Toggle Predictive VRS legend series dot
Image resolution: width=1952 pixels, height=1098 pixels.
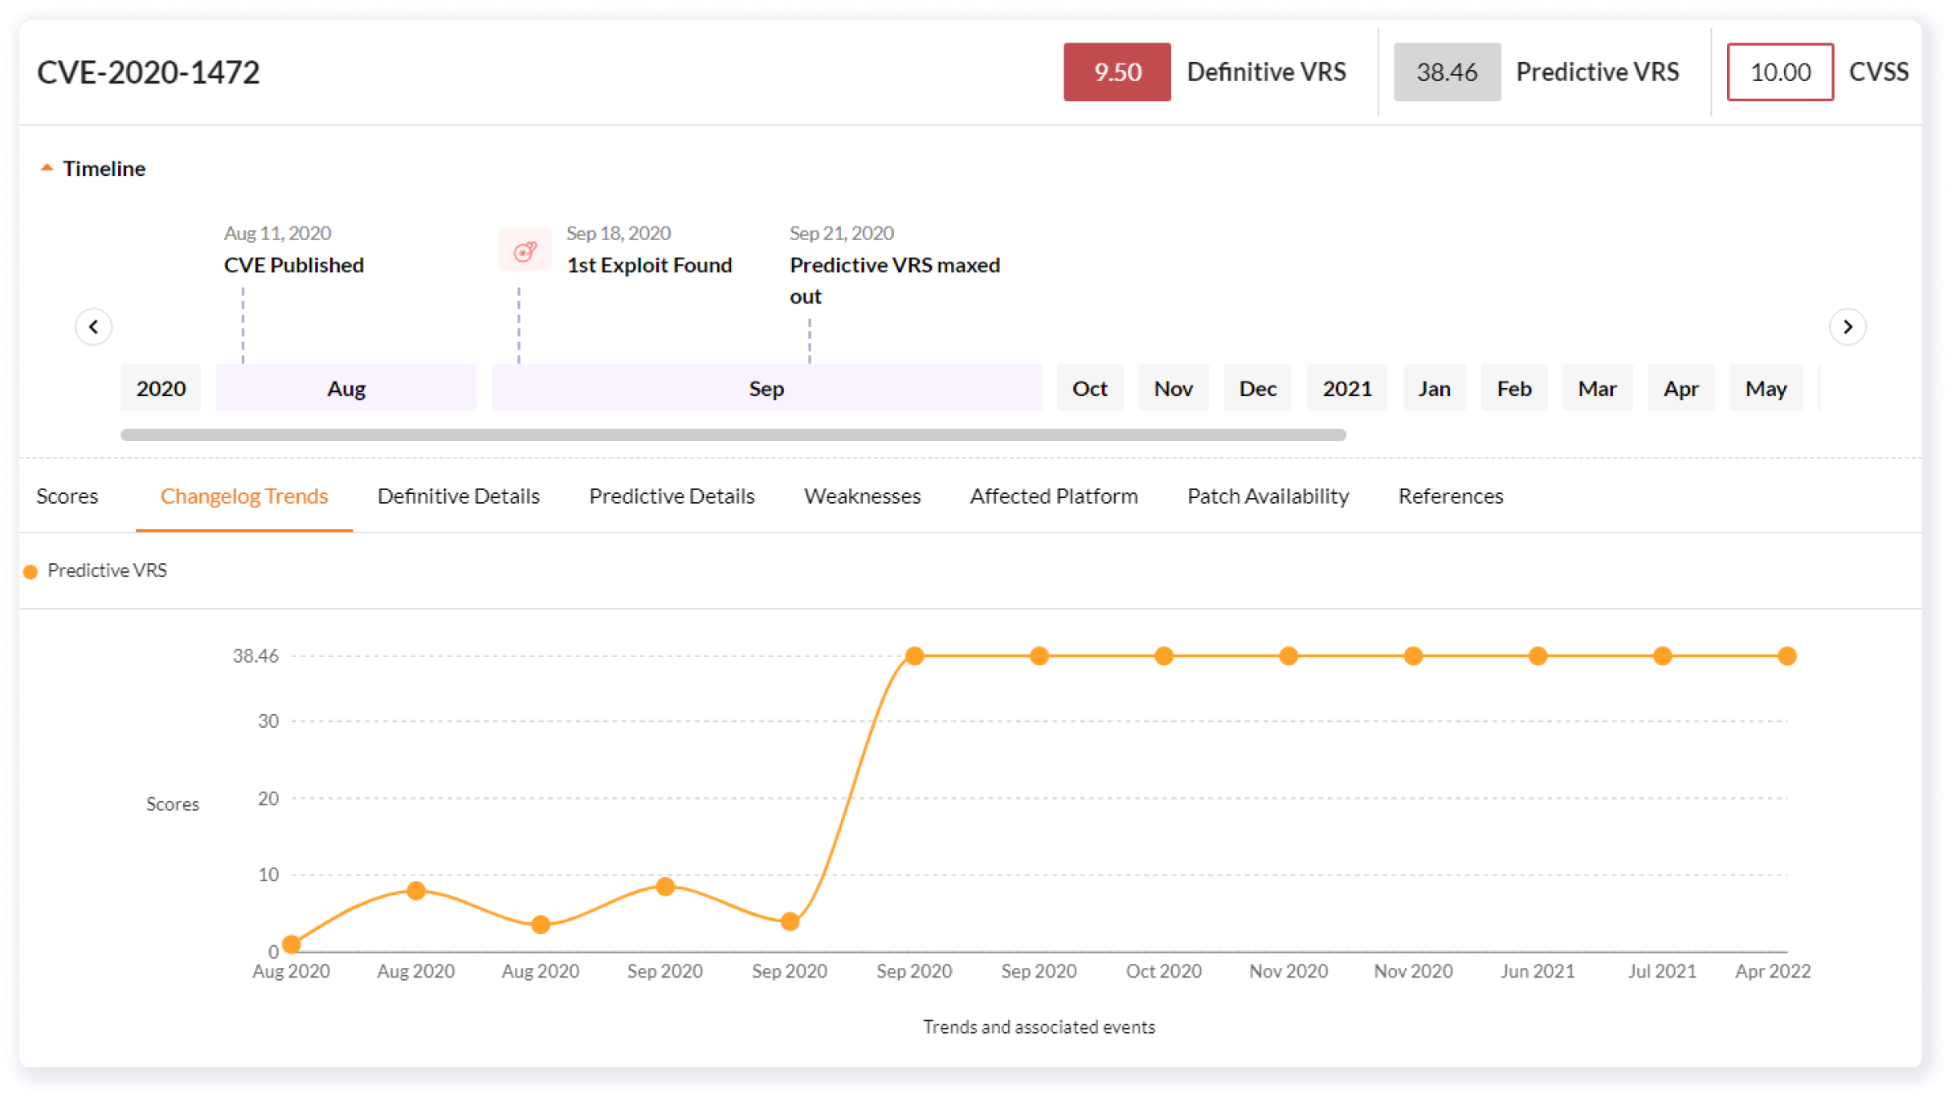pos(31,572)
